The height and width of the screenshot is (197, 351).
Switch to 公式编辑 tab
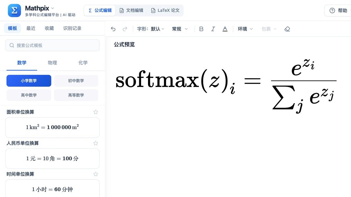[100, 11]
